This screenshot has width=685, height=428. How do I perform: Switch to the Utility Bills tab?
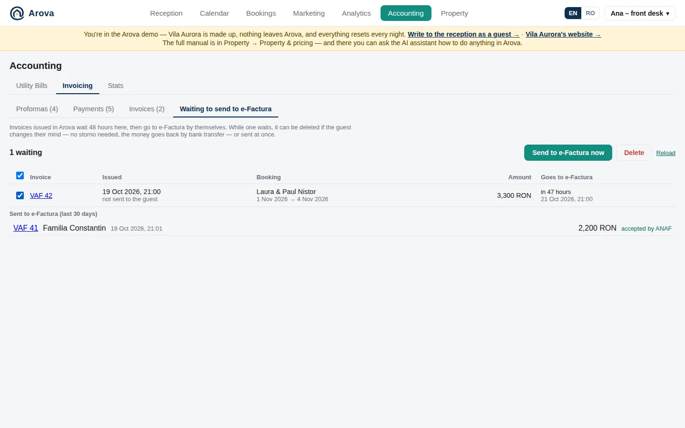(x=32, y=86)
